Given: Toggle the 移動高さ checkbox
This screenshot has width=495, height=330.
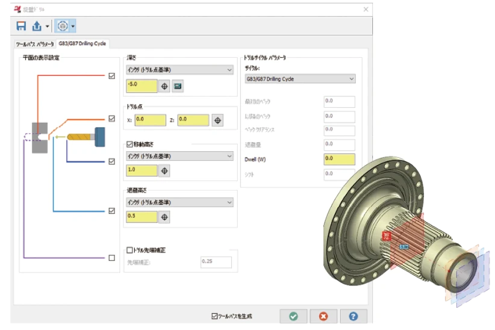Looking at the screenshot, I should point(129,145).
